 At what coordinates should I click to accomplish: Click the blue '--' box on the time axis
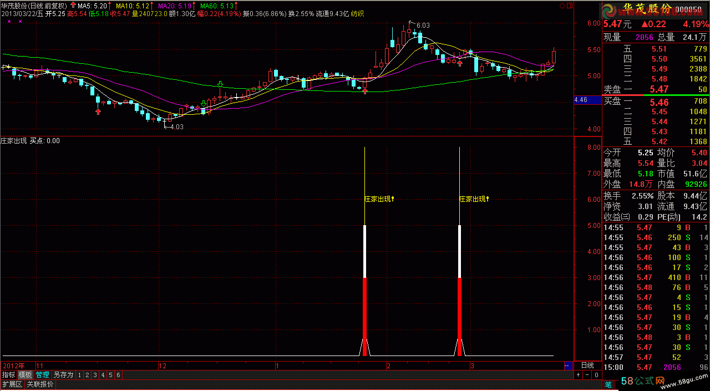tap(567, 366)
